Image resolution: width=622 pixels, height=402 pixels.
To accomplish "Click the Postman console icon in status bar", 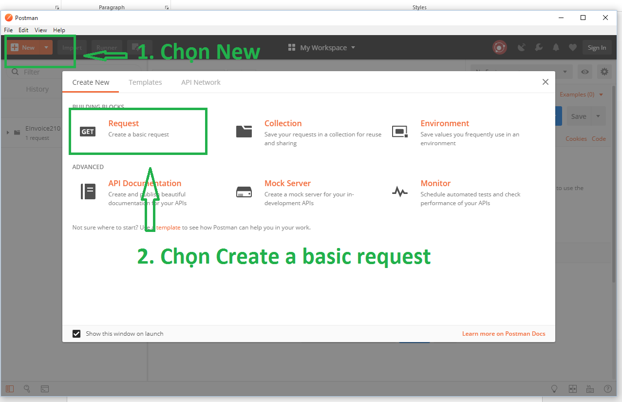I will click(44, 389).
